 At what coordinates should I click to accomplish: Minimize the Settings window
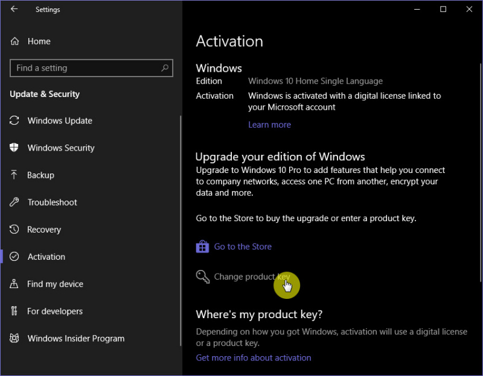(x=417, y=9)
